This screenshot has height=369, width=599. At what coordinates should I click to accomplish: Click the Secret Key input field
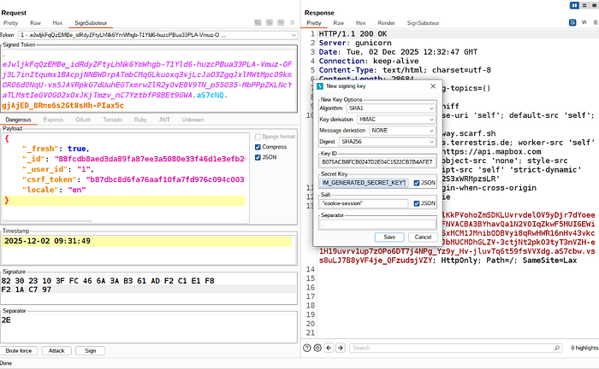pyautogui.click(x=364, y=183)
